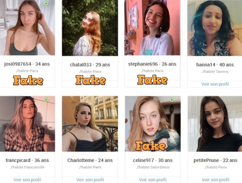The height and width of the screenshot is (183, 242).
Task: Click the Fake sticker on celine917's photo
Action: 150,146
